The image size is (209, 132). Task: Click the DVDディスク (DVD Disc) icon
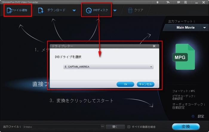89,11
